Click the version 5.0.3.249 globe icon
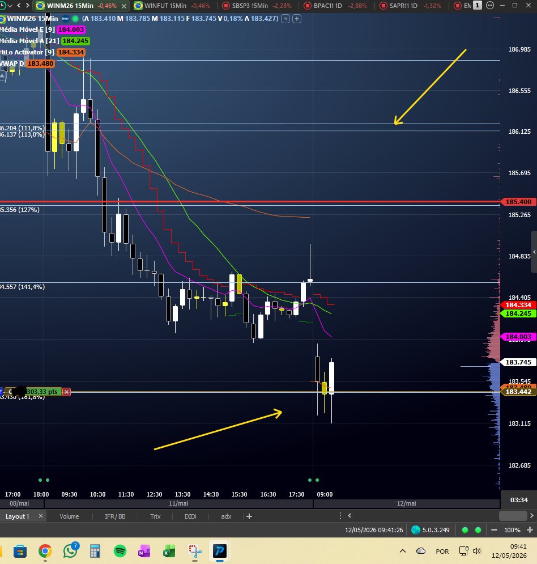537x564 pixels. (x=416, y=530)
